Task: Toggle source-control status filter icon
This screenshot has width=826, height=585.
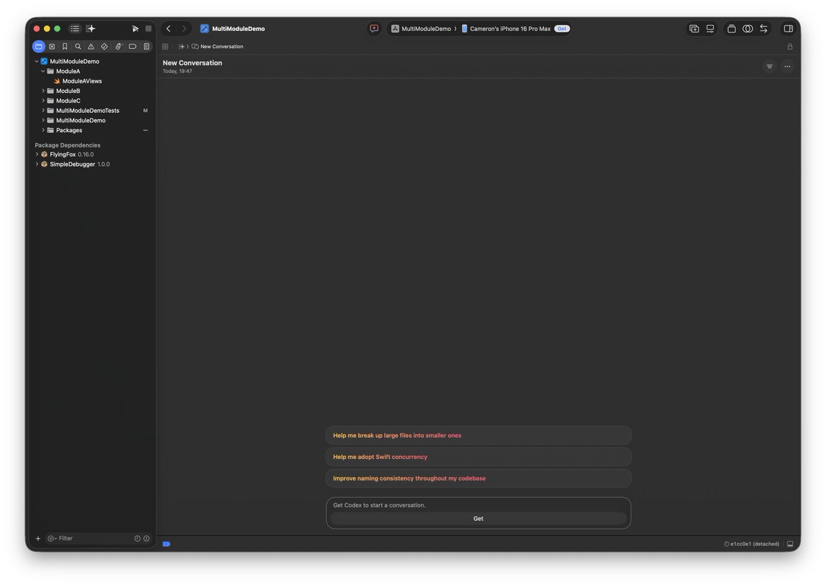Action: click(x=146, y=538)
